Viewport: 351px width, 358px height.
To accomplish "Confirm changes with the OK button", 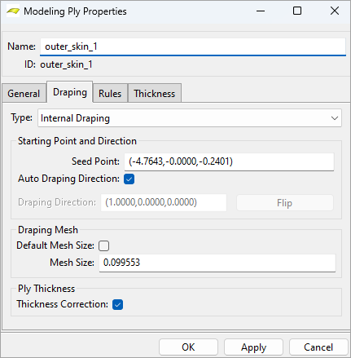I will pyautogui.click(x=188, y=347).
